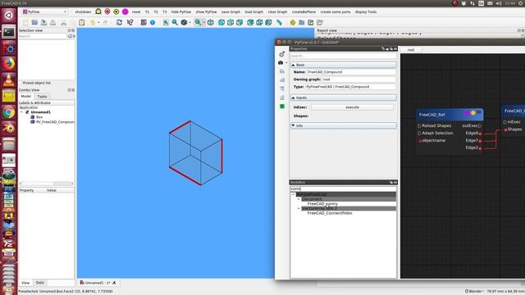
Task: Select the right view cube icon
Action: tap(240, 22)
